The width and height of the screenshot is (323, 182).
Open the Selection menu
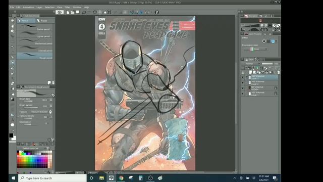pyautogui.click(x=49, y=7)
